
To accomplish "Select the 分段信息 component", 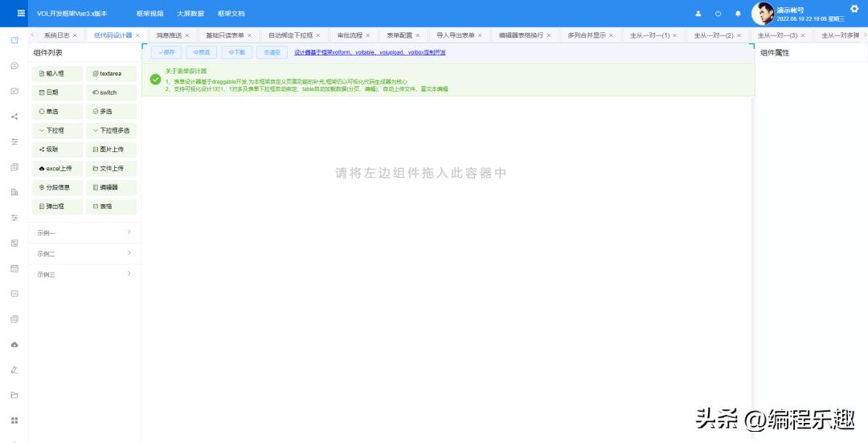I will point(58,187).
